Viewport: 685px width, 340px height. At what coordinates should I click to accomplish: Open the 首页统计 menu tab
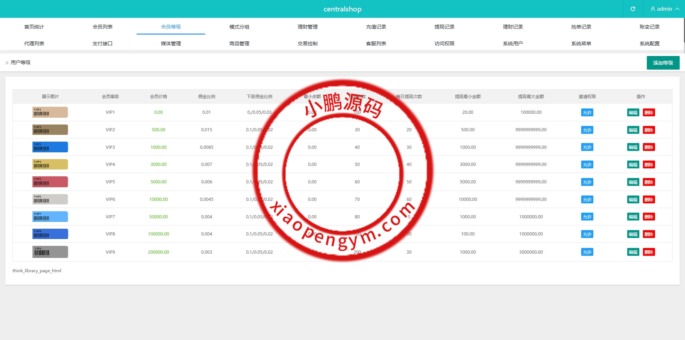[x=34, y=27]
